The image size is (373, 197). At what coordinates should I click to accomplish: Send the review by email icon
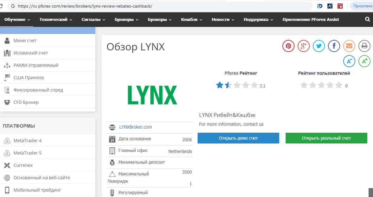pyautogui.click(x=349, y=46)
